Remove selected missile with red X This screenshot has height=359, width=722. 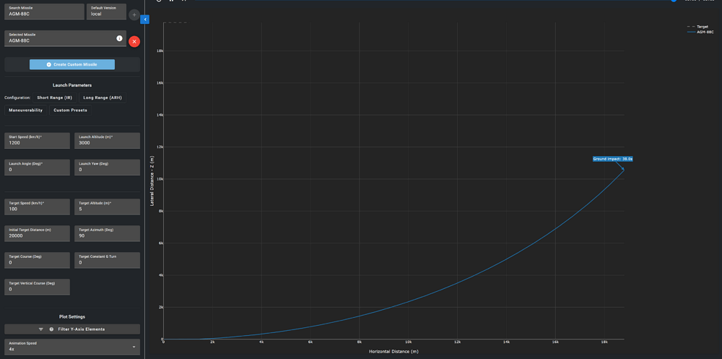[134, 41]
